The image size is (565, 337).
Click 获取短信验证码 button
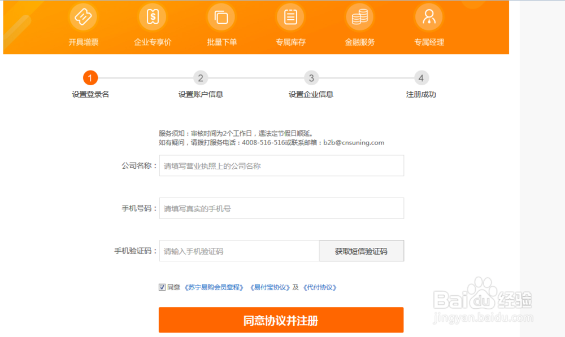pos(362,251)
